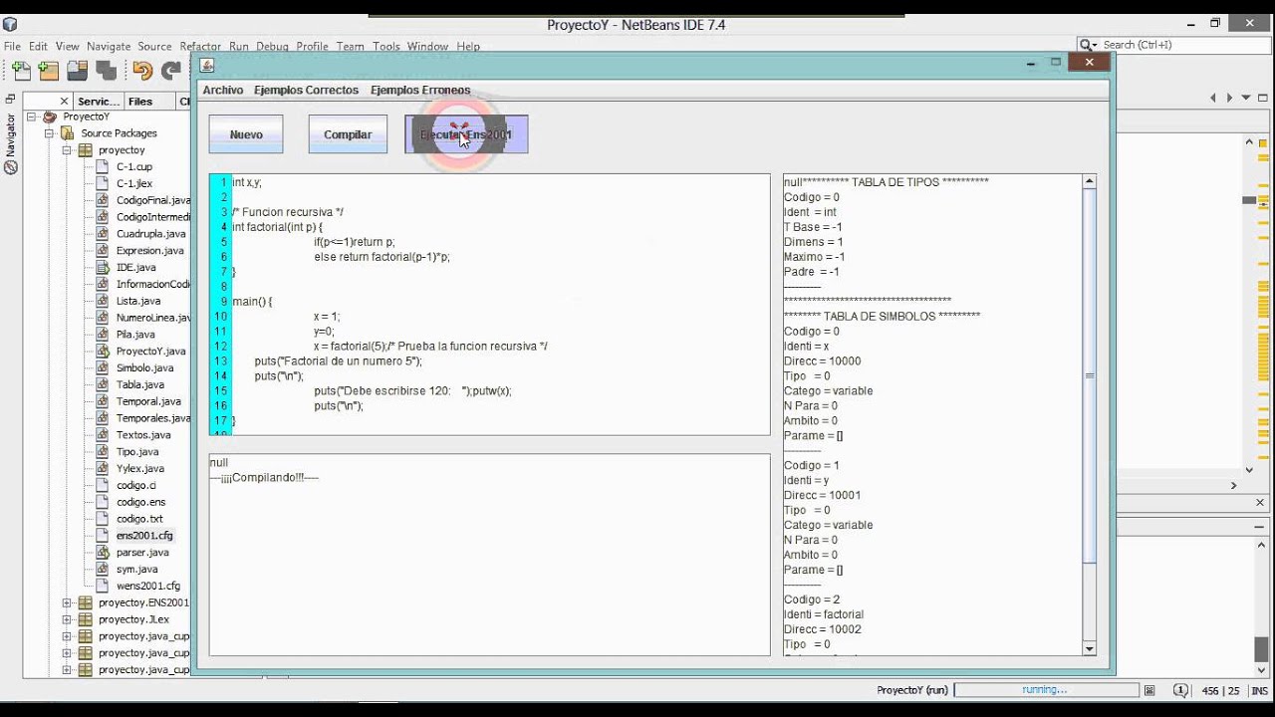The image size is (1275, 717).
Task: Click the NetBeans search field
Action: pos(1183,45)
